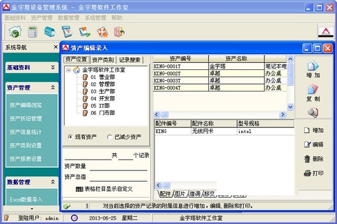337x224 pixels.
Task: Open the 基础资料 menu
Action: pos(15,17)
